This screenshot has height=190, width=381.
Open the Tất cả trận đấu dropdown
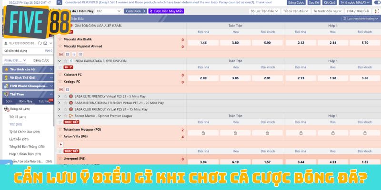296,11
